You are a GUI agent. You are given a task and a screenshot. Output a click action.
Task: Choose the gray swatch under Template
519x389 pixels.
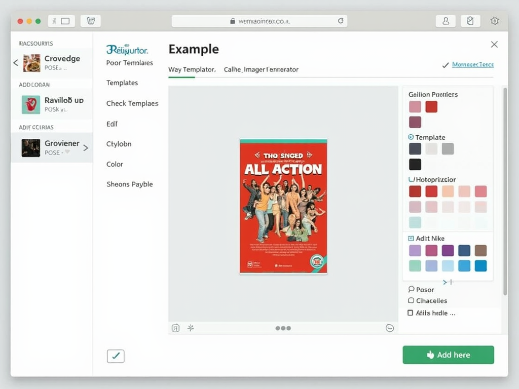[448, 149]
